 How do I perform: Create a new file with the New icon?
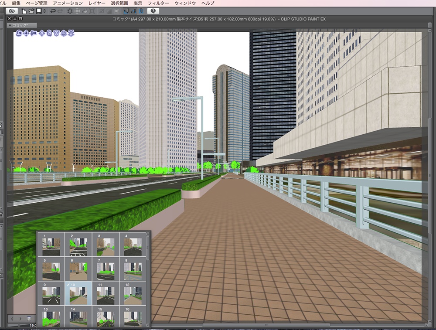tap(24, 11)
